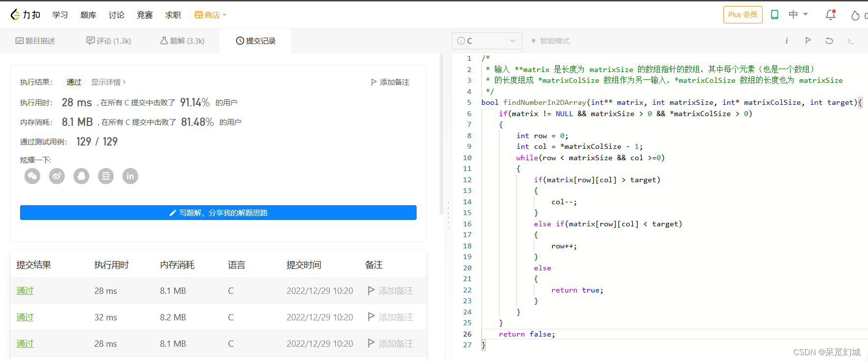
Task: Open the 竞赛 contest page
Action: pos(145,15)
